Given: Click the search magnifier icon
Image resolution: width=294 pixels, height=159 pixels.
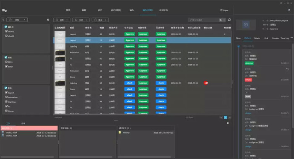Looking at the screenshot, I should pyautogui.click(x=220, y=20).
